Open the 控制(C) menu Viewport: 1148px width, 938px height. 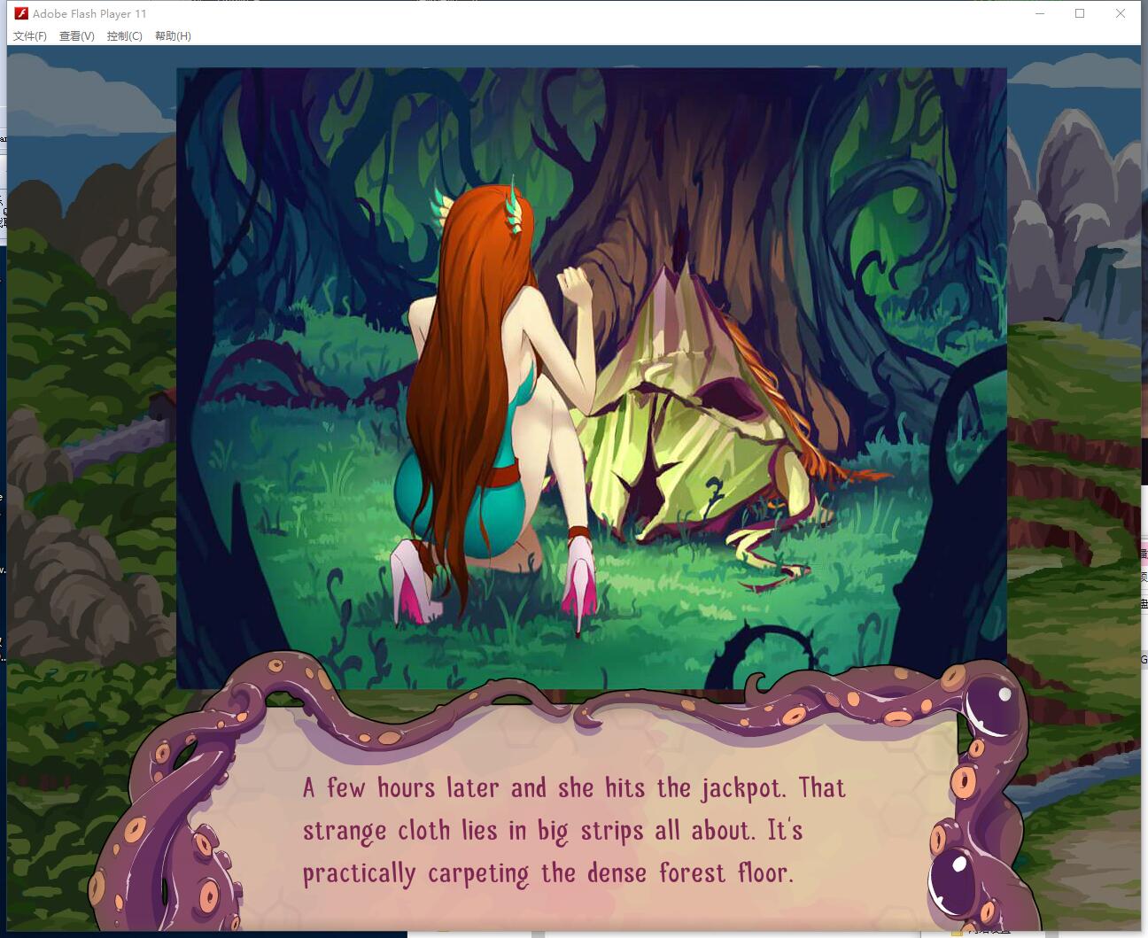pos(124,36)
